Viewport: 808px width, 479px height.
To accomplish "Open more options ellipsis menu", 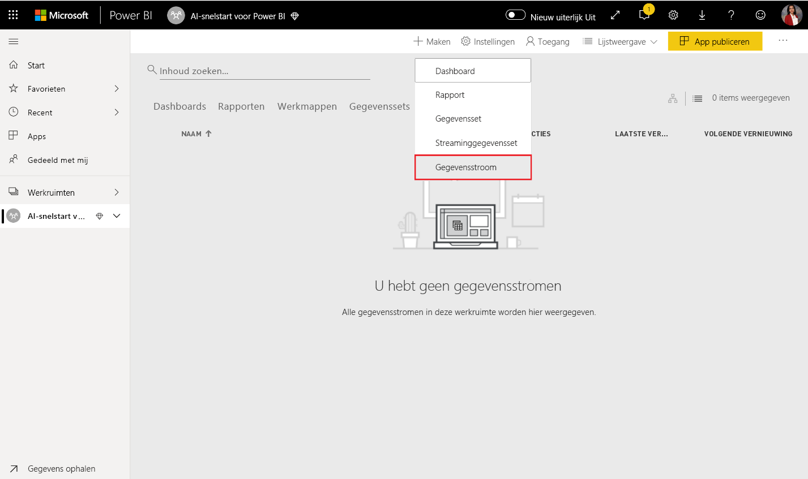I will (x=783, y=41).
